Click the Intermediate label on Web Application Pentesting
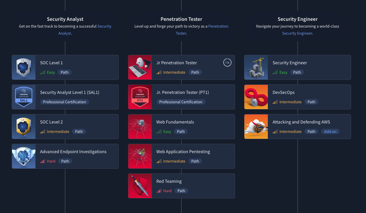366x213 pixels. point(174,161)
